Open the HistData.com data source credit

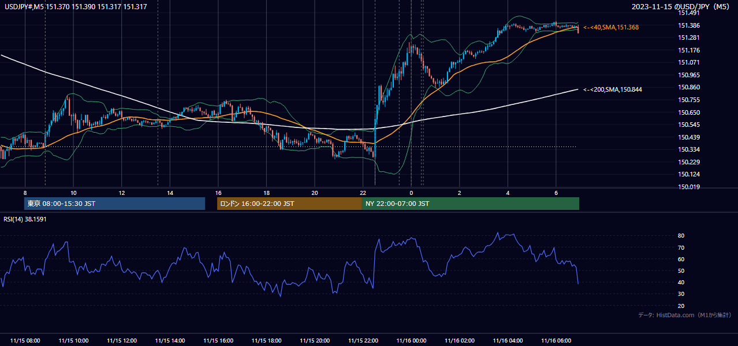pyautogui.click(x=684, y=315)
